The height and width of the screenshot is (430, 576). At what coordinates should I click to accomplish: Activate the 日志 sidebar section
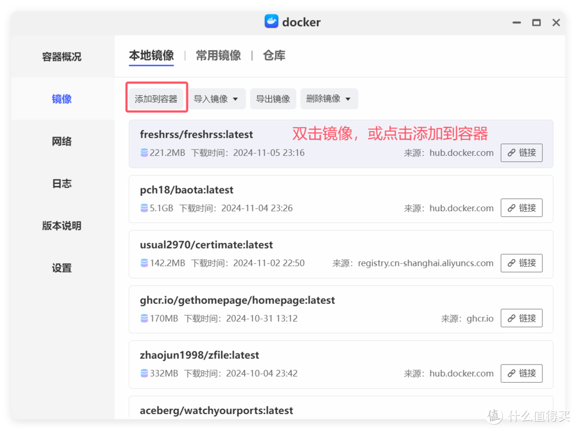(x=61, y=183)
